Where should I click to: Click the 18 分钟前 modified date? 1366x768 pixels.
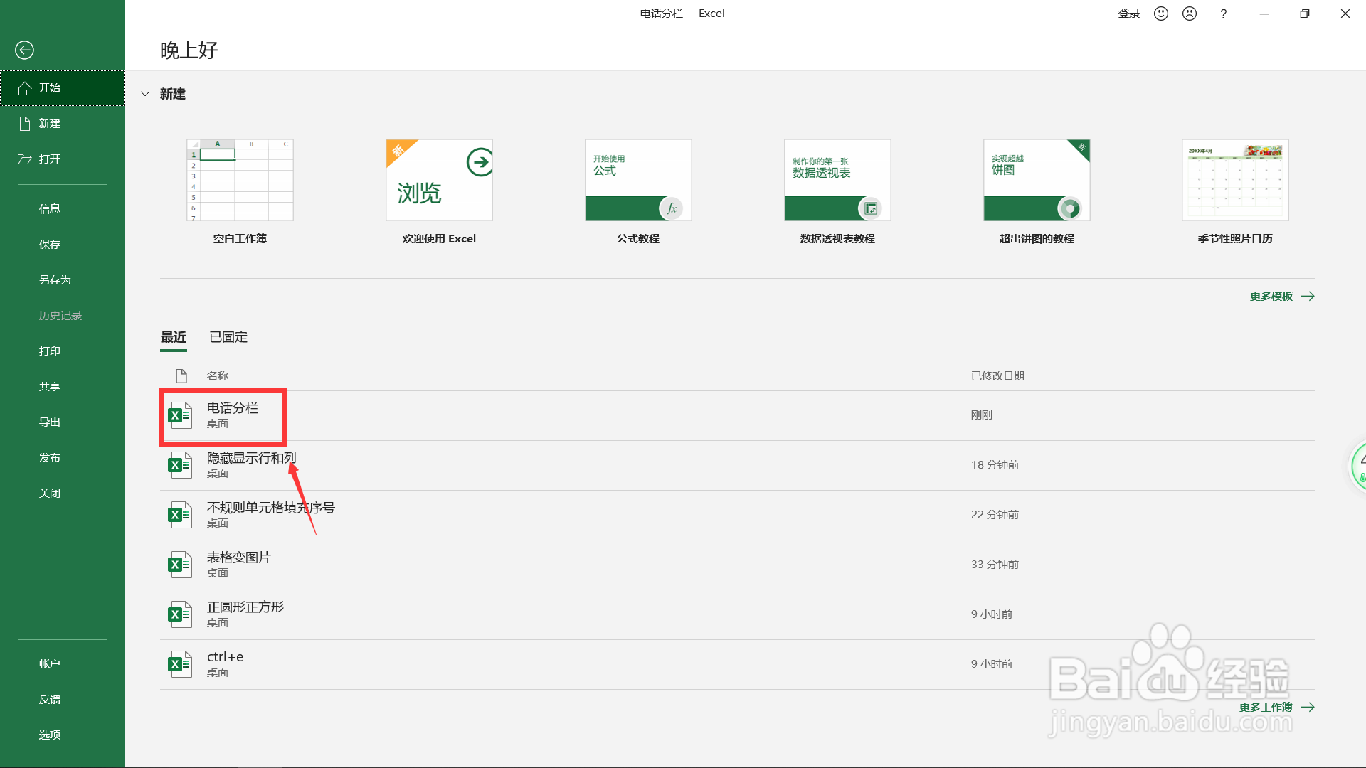point(995,465)
